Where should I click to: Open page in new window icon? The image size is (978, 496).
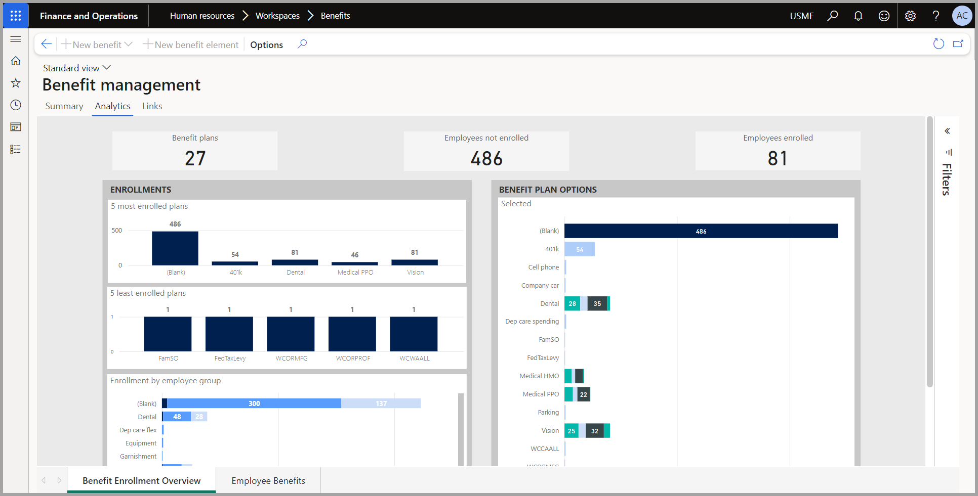point(958,44)
